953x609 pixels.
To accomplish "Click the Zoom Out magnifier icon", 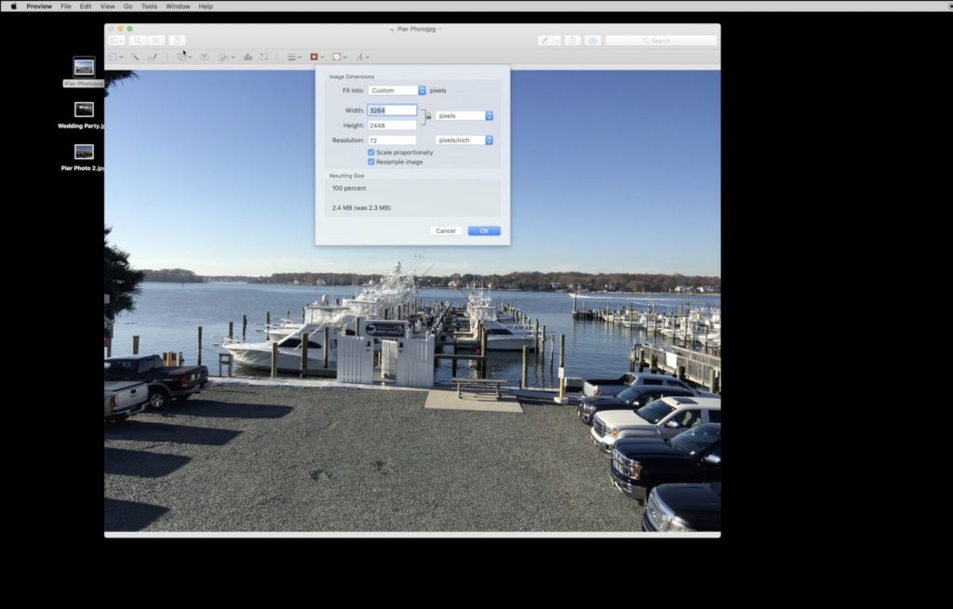I will pyautogui.click(x=138, y=41).
